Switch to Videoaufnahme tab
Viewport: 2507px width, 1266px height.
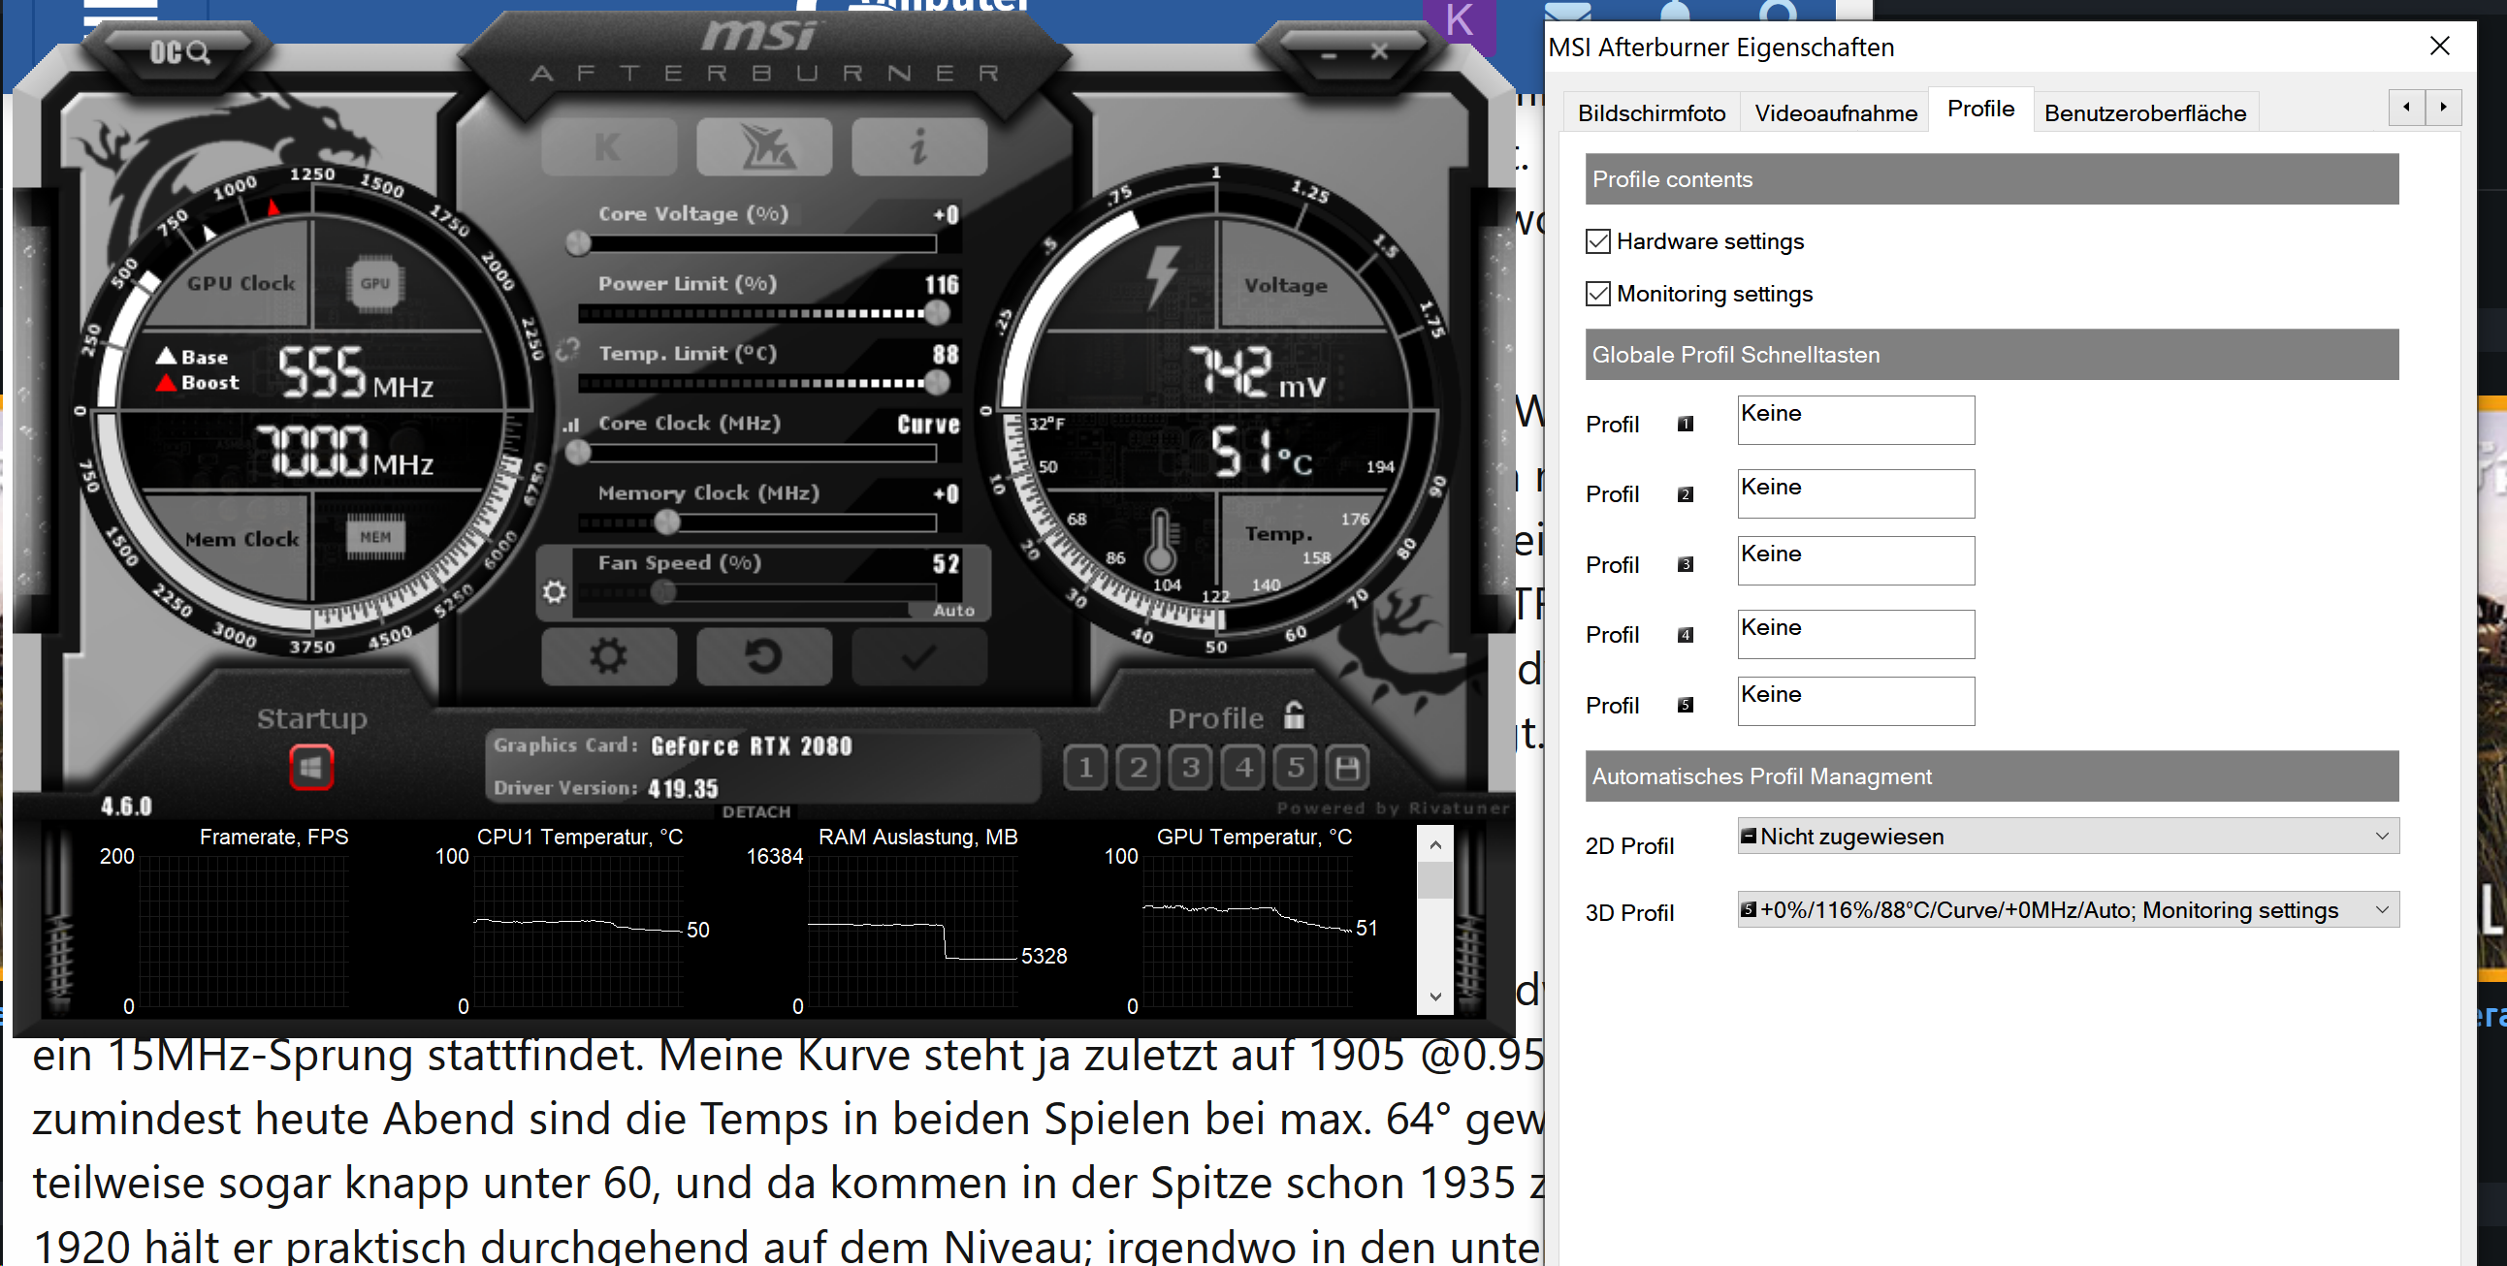pyautogui.click(x=1835, y=112)
